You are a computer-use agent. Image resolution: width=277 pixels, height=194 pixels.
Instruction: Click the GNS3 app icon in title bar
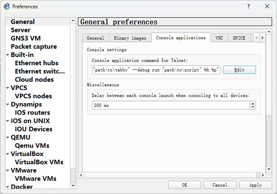tap(7, 6)
